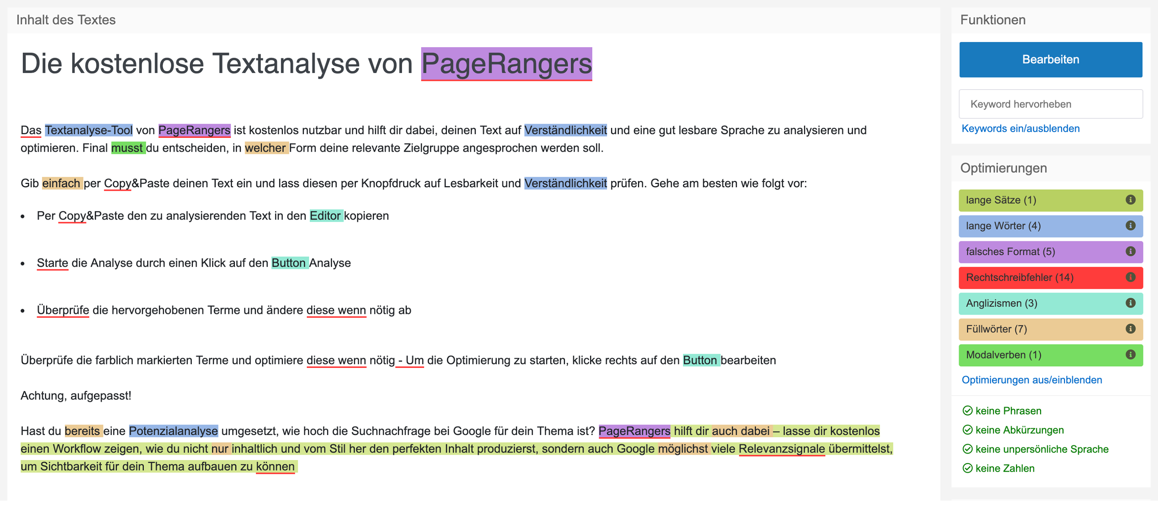Click the Anglizismen info icon

pos(1130,303)
